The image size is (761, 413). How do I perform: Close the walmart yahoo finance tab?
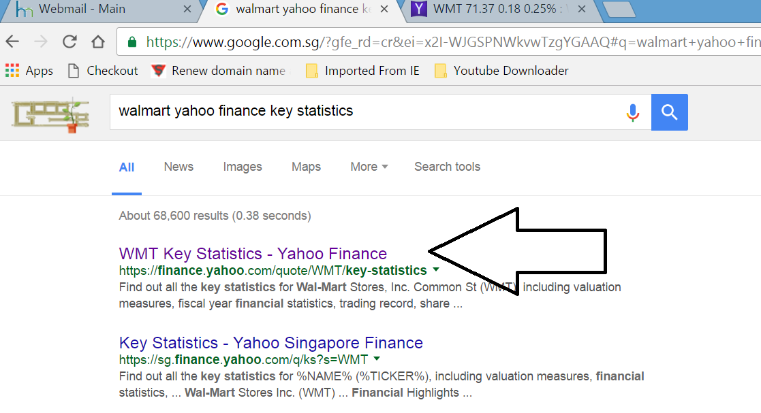[x=384, y=10]
